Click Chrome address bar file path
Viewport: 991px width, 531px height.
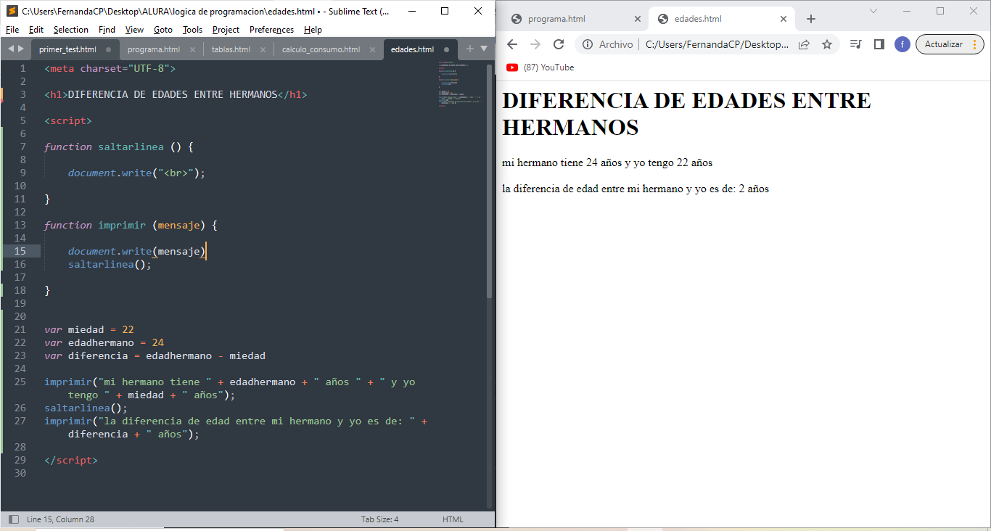click(x=717, y=44)
